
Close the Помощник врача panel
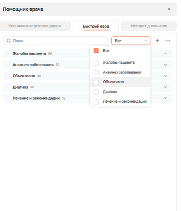click(169, 9)
